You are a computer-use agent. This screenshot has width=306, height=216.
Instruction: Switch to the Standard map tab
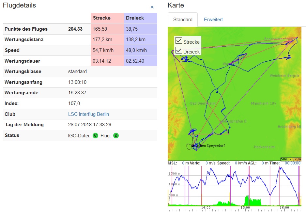tap(183, 20)
